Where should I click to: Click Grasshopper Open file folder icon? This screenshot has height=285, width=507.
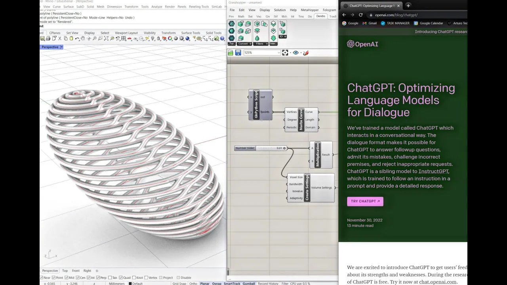pos(231,53)
